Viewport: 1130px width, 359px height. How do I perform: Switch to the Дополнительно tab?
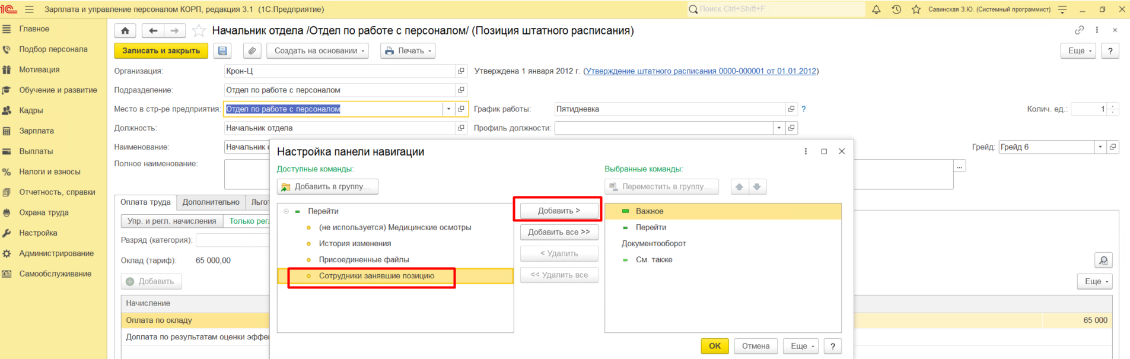click(x=211, y=202)
